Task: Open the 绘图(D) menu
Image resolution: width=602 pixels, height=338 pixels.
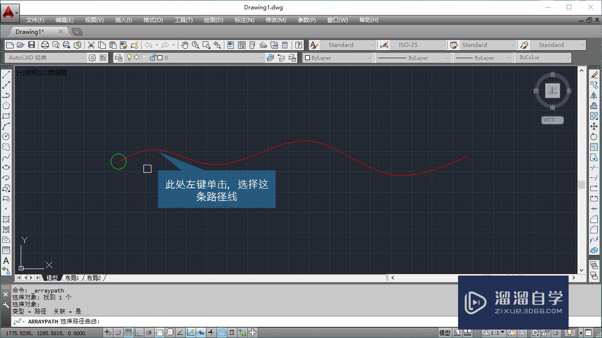Action: pos(214,20)
